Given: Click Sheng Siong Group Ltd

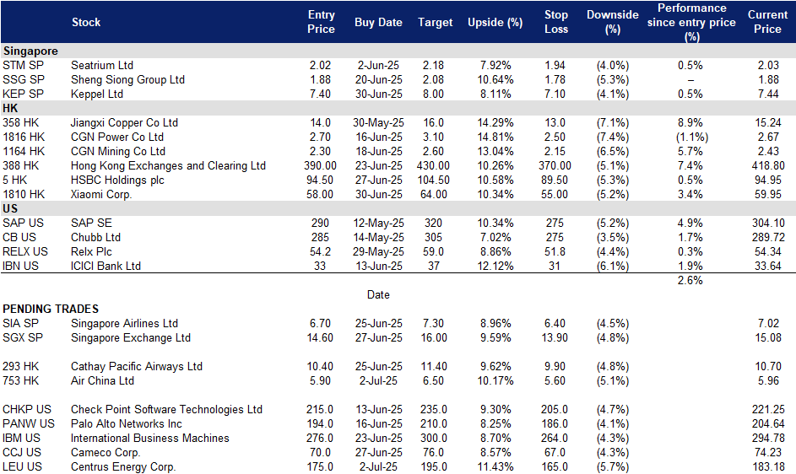Looking at the screenshot, I should click(x=128, y=79).
